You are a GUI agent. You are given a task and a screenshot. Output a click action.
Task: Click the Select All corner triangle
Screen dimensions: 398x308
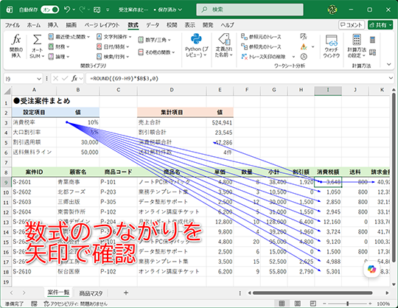click(x=7, y=91)
